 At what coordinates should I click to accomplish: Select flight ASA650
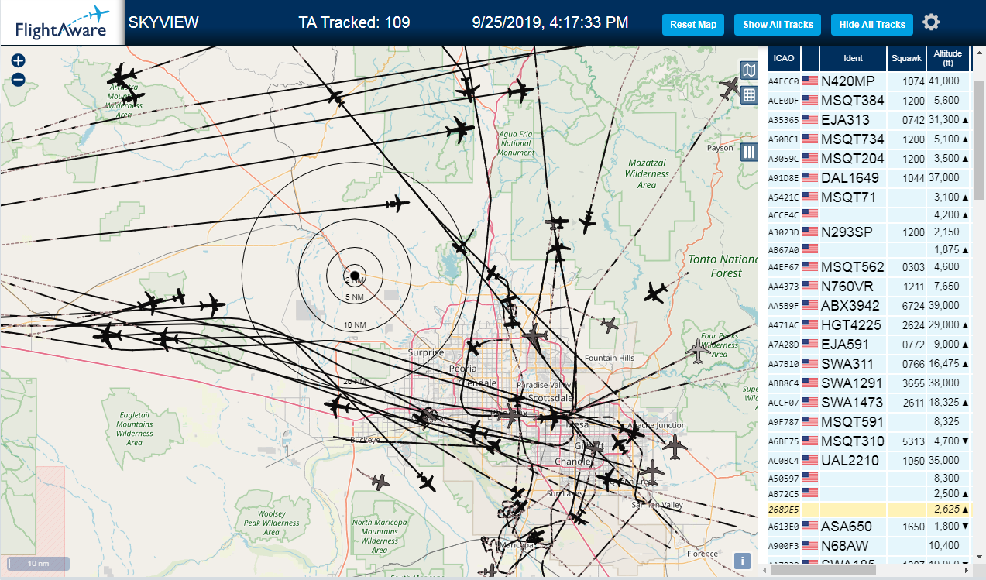click(867, 526)
